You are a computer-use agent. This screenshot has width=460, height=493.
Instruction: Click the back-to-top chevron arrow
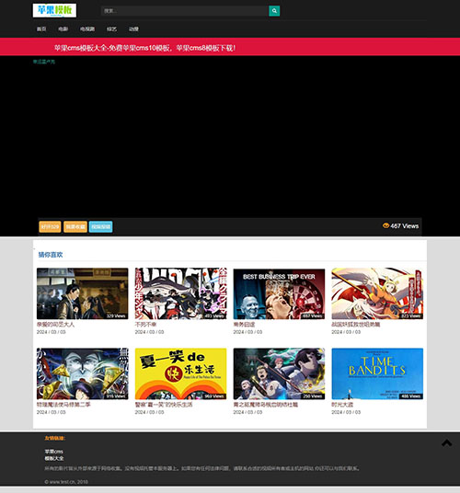446,443
